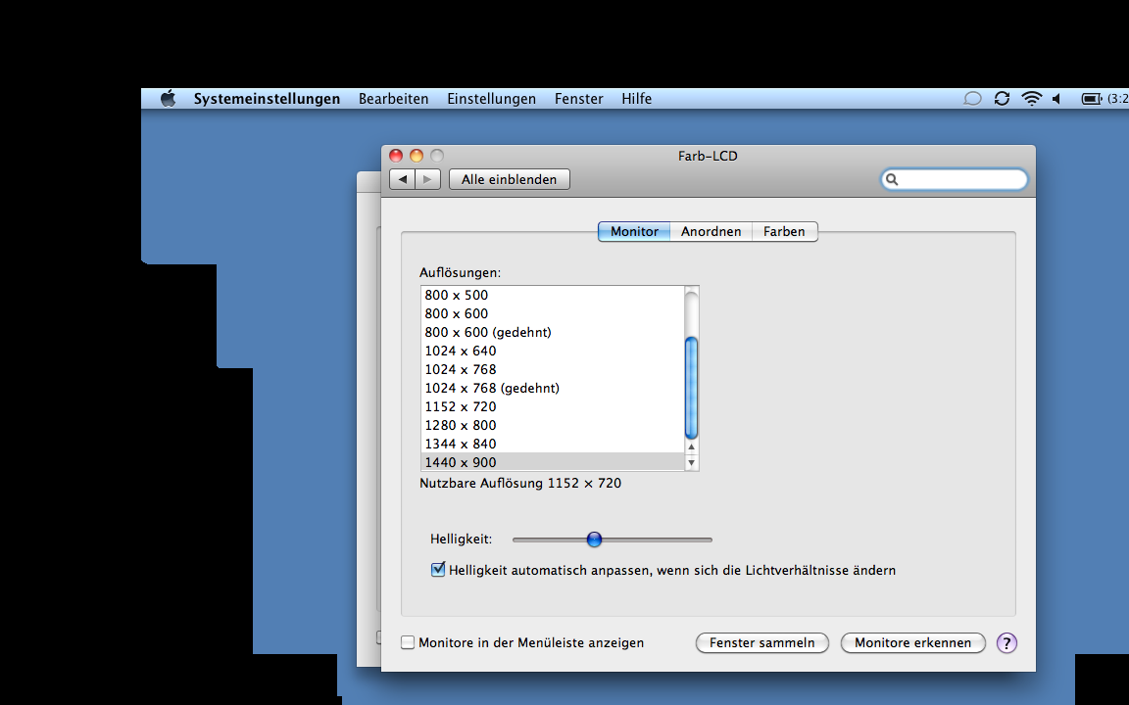Viewport: 1129px width, 705px height.
Task: Open the Wi-Fi status menu
Action: (1032, 99)
